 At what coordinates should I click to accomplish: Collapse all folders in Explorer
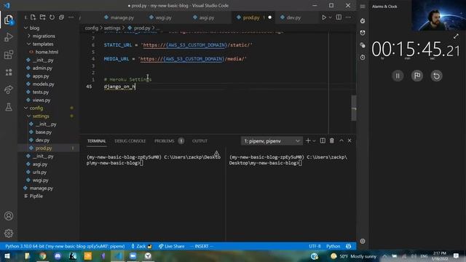pos(61,17)
